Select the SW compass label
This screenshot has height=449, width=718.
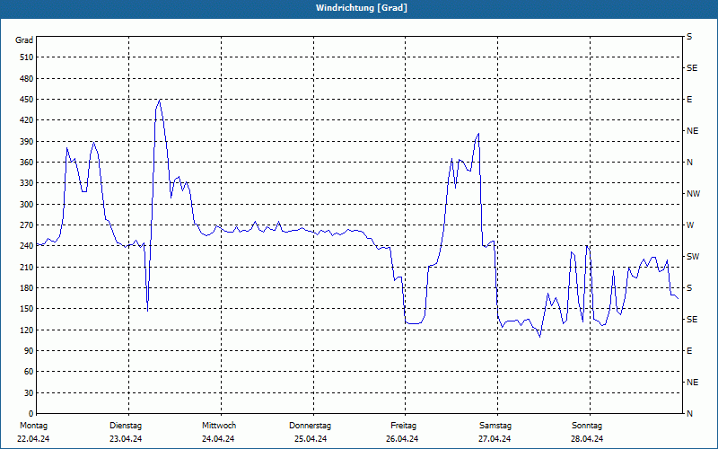pyautogui.click(x=693, y=257)
